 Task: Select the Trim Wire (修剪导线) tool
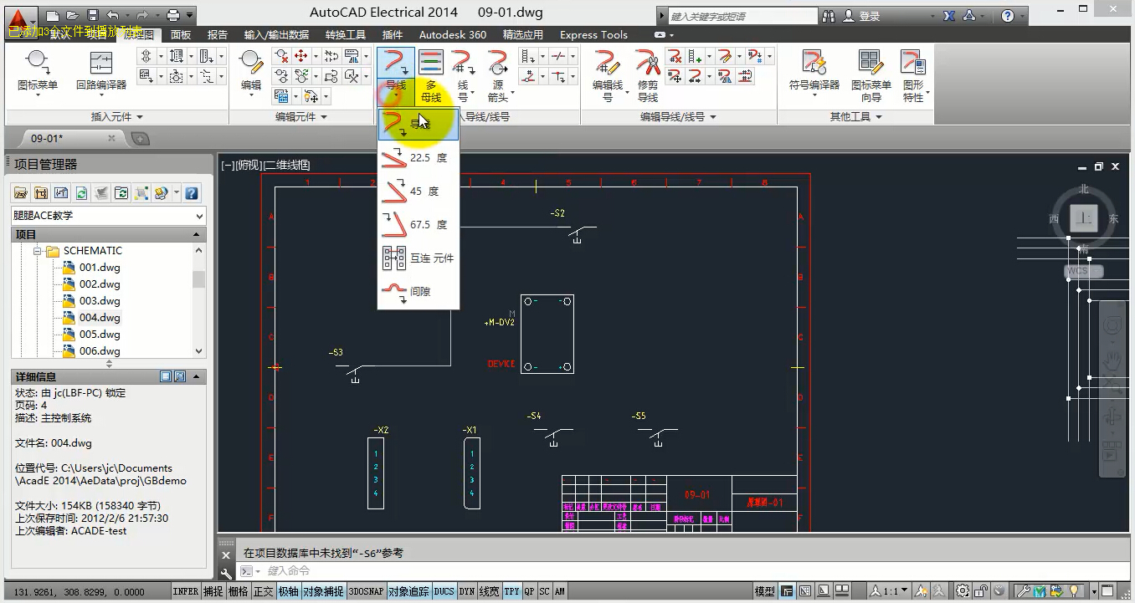[x=648, y=74]
